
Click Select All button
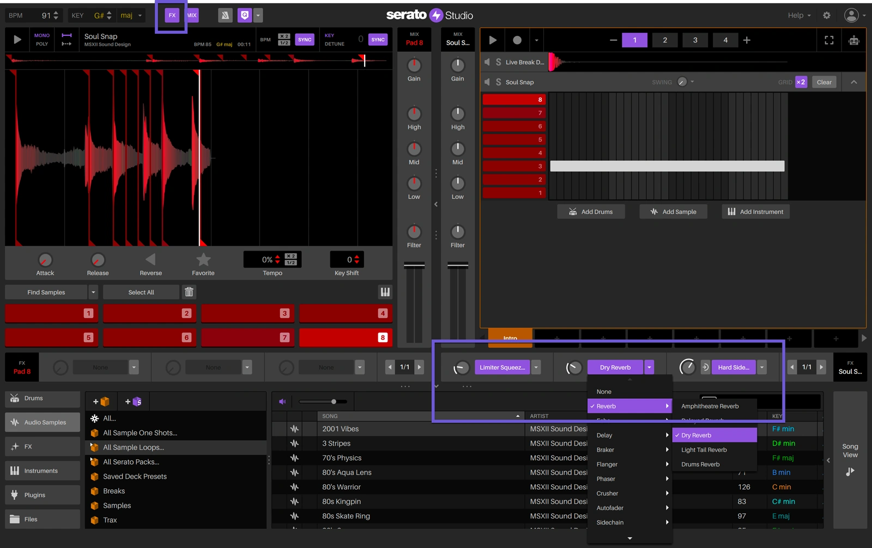141,292
